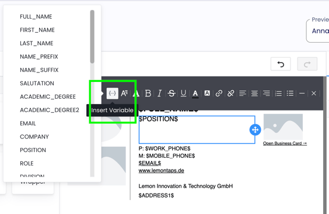
Task: Center align the text
Action: pos(254,93)
